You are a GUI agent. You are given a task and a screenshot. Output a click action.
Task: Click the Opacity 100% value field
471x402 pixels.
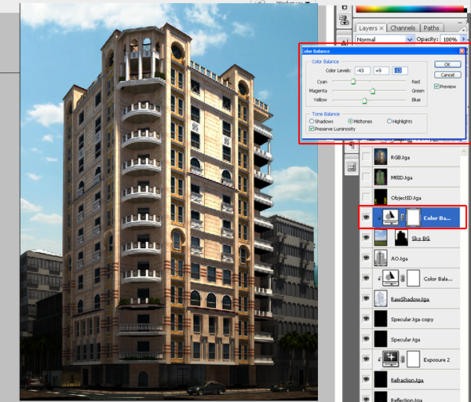point(450,39)
